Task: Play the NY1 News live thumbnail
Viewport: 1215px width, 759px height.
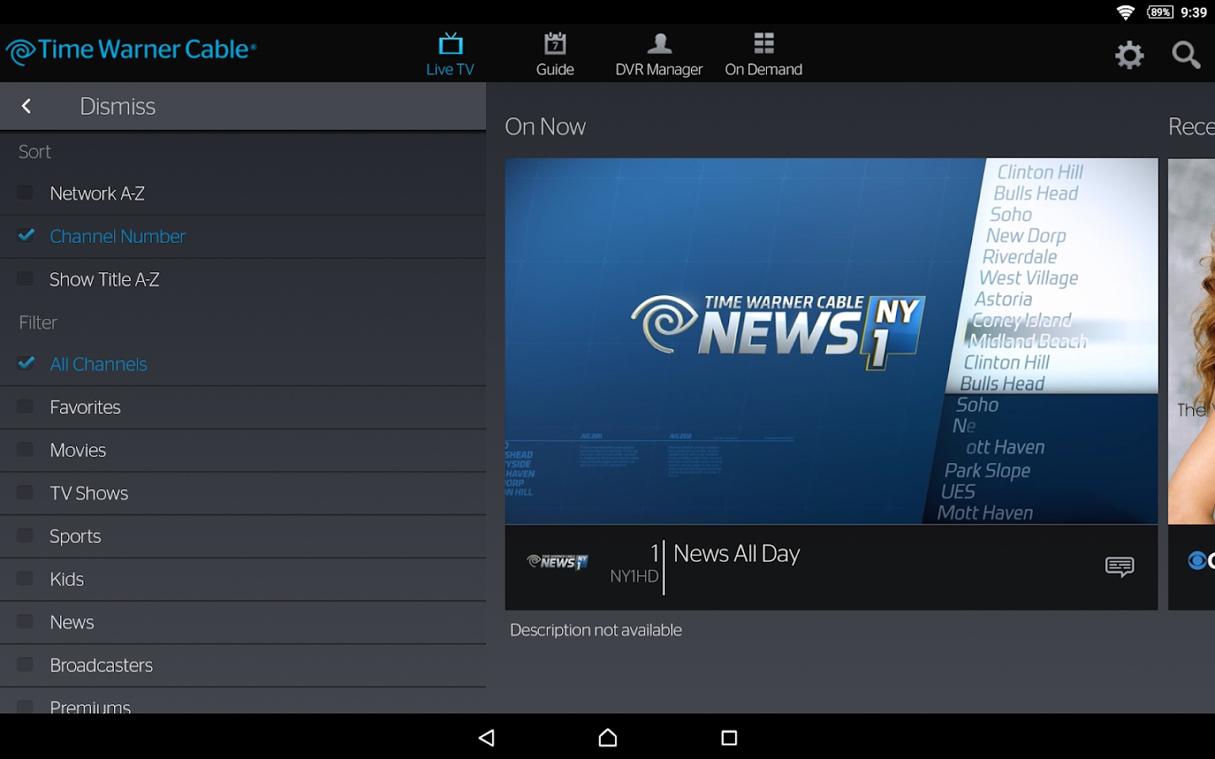Action: tap(830, 341)
